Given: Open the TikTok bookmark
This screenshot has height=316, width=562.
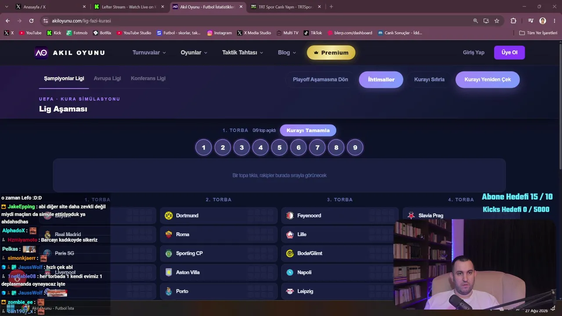Looking at the screenshot, I should 313,33.
